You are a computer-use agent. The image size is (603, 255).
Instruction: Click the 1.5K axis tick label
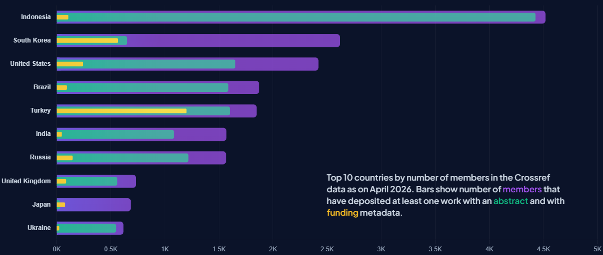point(219,249)
